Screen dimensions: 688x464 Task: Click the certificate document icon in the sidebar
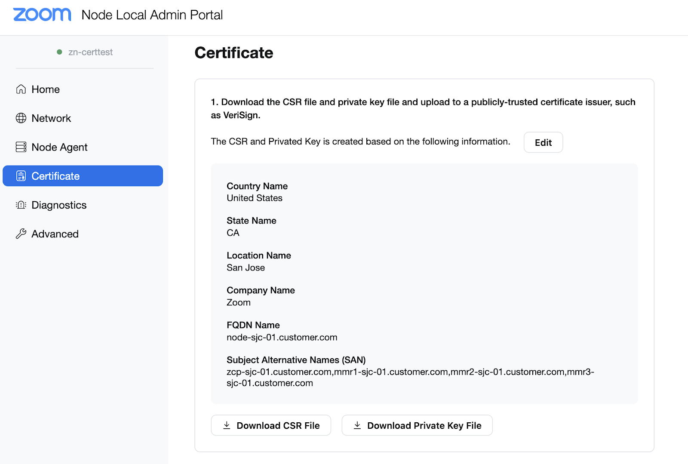click(21, 176)
